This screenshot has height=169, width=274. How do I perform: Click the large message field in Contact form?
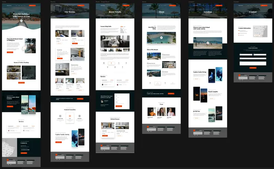[x=253, y=64]
